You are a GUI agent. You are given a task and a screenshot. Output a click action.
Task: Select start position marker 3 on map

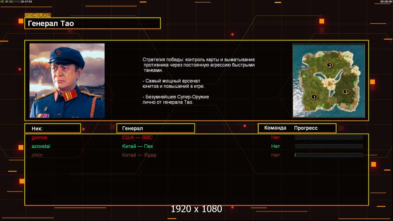346,92
